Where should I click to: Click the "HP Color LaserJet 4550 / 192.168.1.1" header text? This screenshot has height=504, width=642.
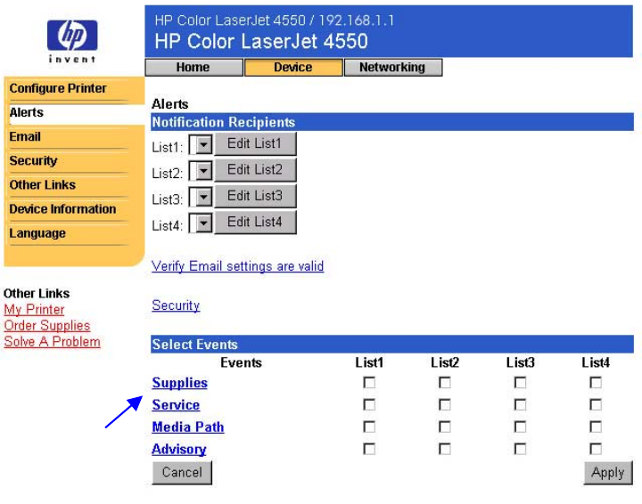[x=275, y=20]
